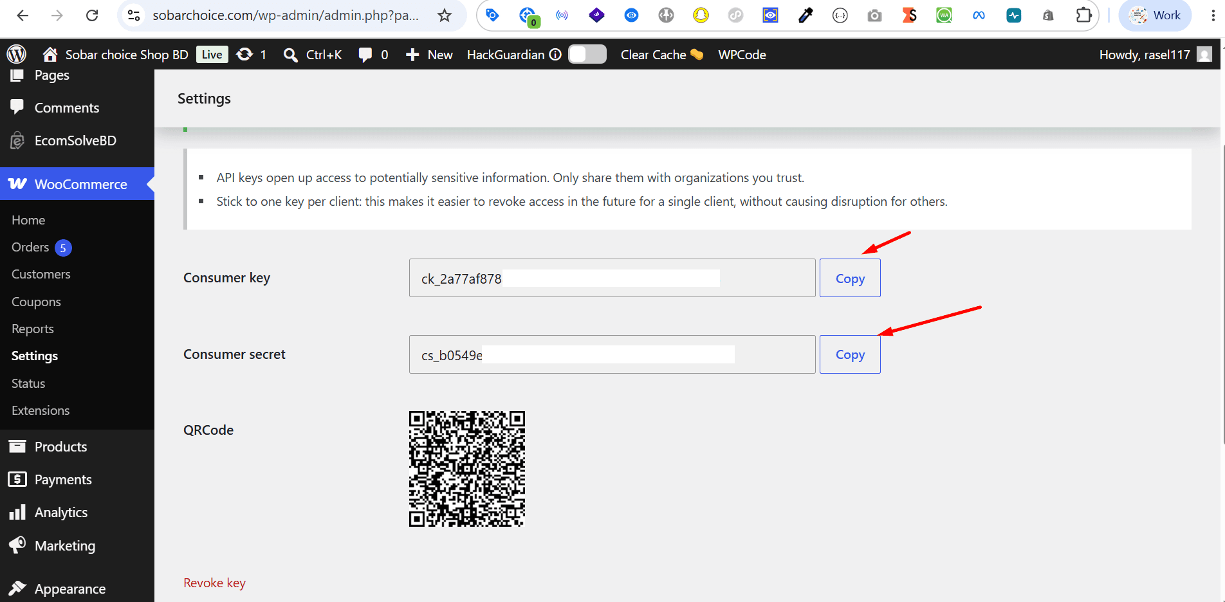
Task: Open the Extensions puzzle-piece menu
Action: pos(1084,15)
